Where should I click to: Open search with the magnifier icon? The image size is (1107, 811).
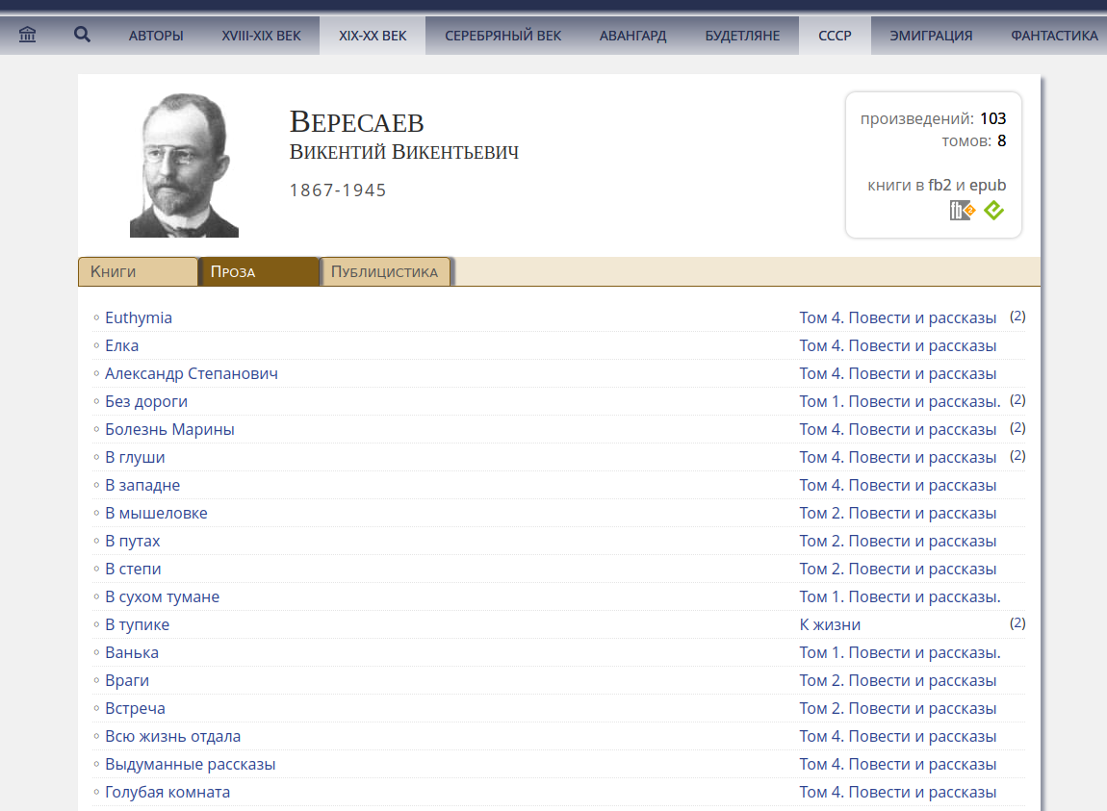click(x=83, y=36)
